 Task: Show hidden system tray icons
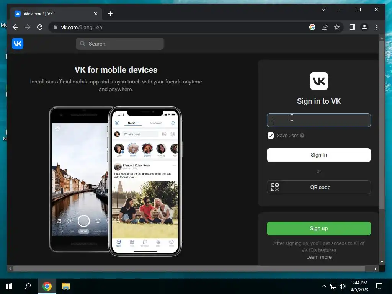tap(324, 286)
